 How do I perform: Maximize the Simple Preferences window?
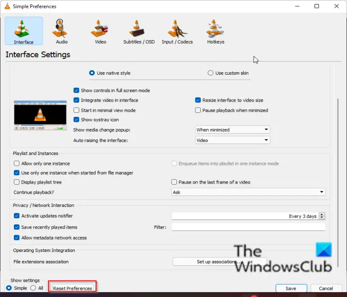[x=317, y=6]
